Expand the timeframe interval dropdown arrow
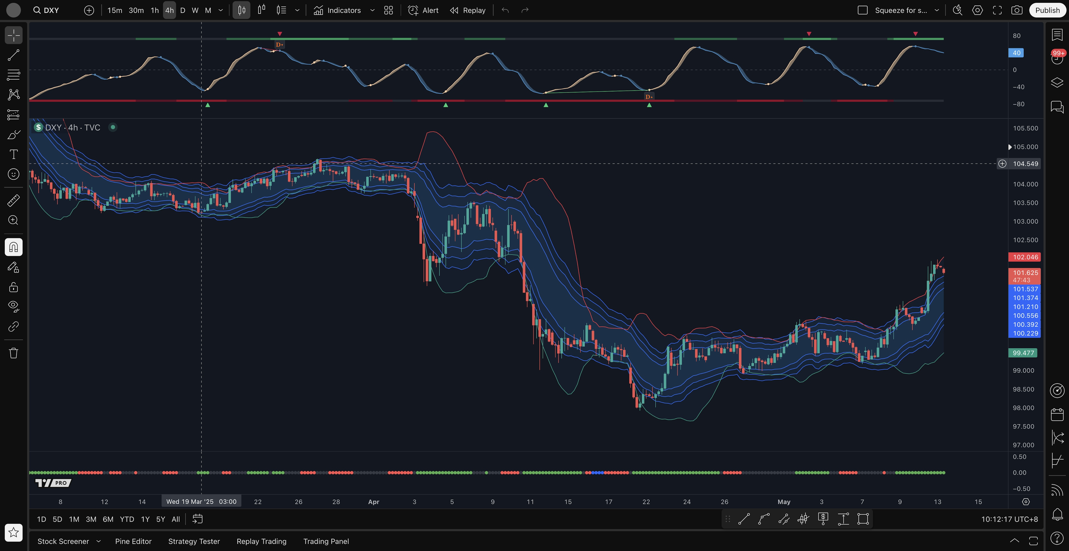Image resolution: width=1069 pixels, height=551 pixels. pos(221,10)
